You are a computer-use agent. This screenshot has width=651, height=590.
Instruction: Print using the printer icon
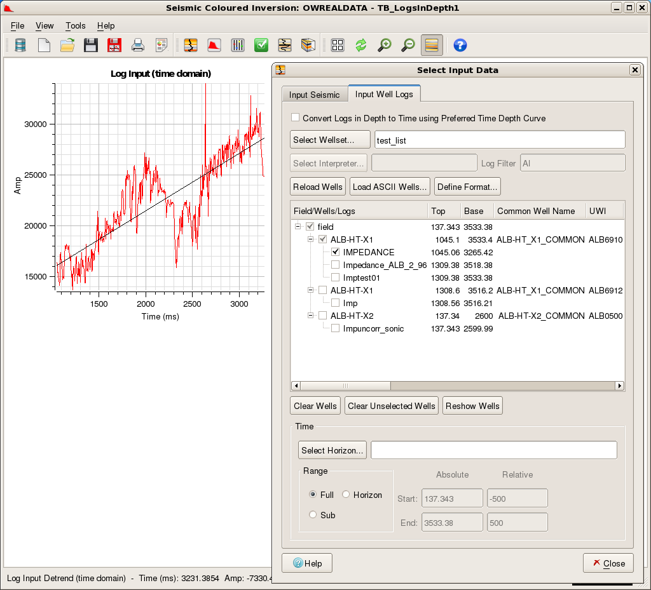[138, 45]
